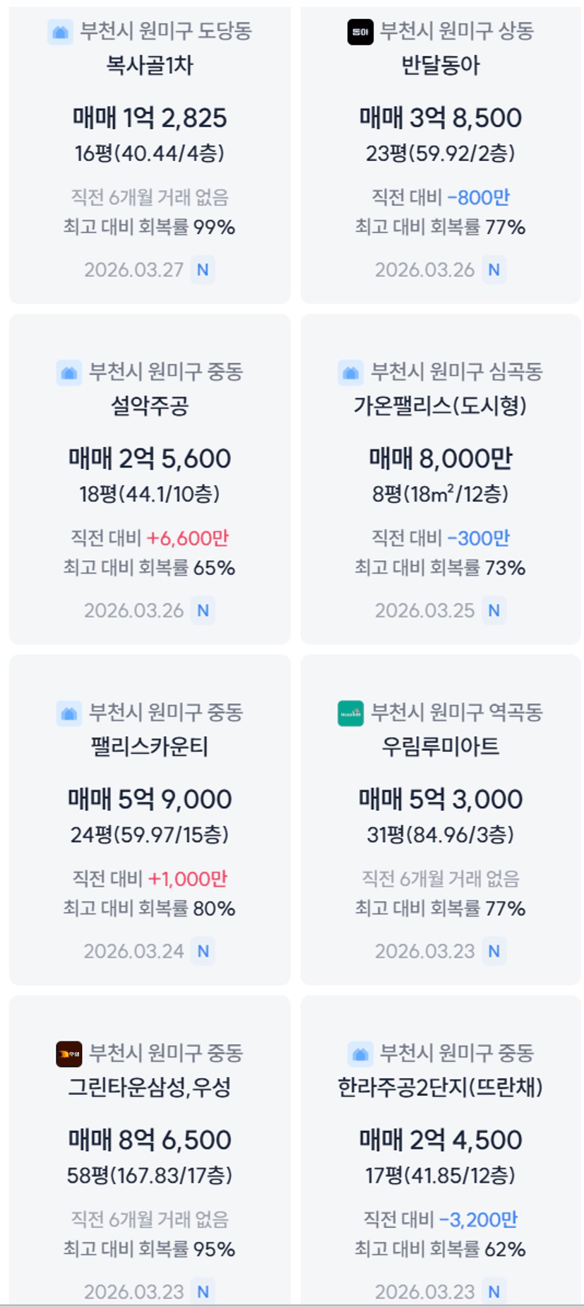
Task: Click the blue house icon beside 부천시 원미구 도당동
Action: tap(60, 32)
